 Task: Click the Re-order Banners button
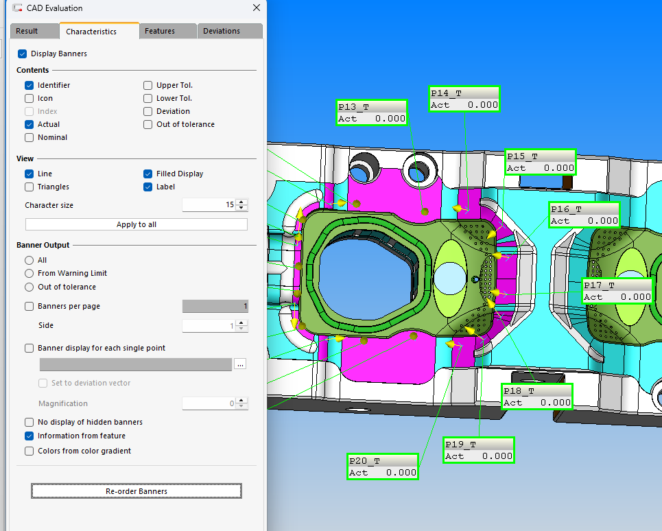pos(137,491)
